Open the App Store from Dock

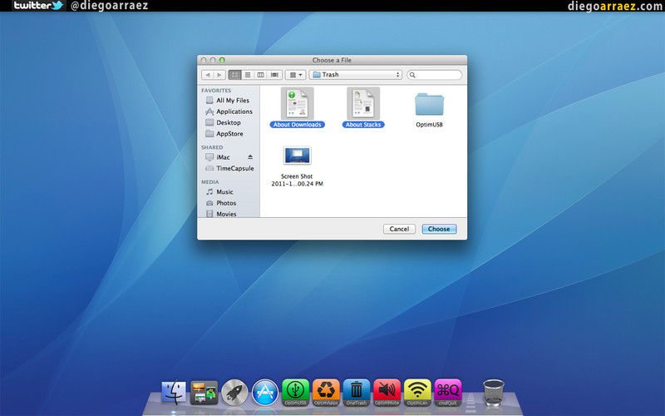click(x=265, y=392)
